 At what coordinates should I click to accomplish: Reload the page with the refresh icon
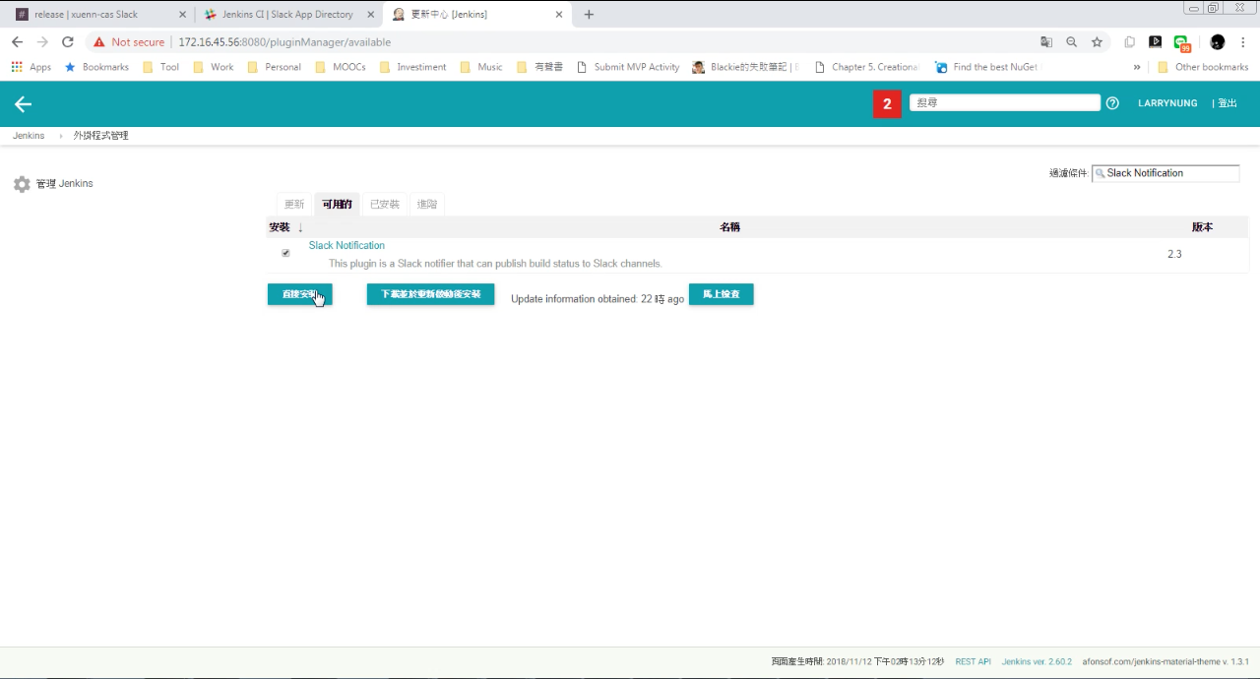[68, 42]
